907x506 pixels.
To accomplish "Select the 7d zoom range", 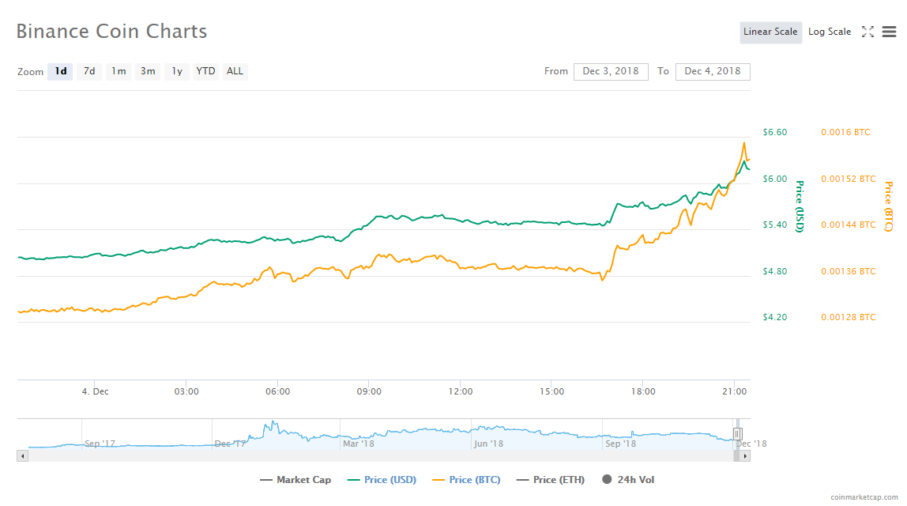I will 89,71.
